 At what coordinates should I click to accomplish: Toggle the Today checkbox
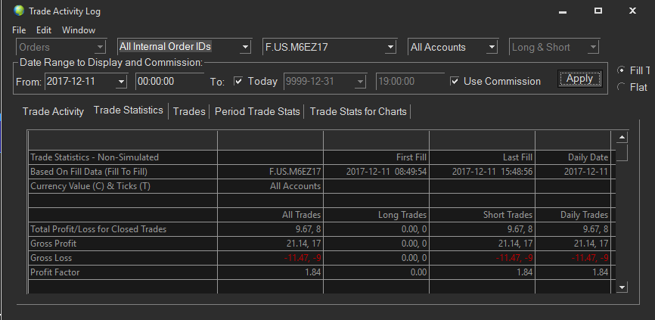[x=238, y=81]
